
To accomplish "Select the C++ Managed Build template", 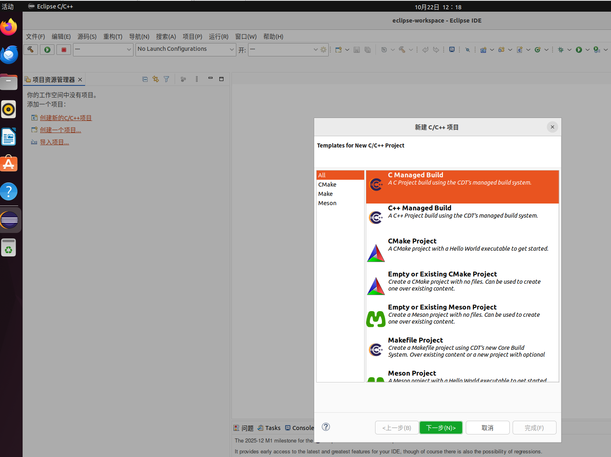I will [462, 220].
